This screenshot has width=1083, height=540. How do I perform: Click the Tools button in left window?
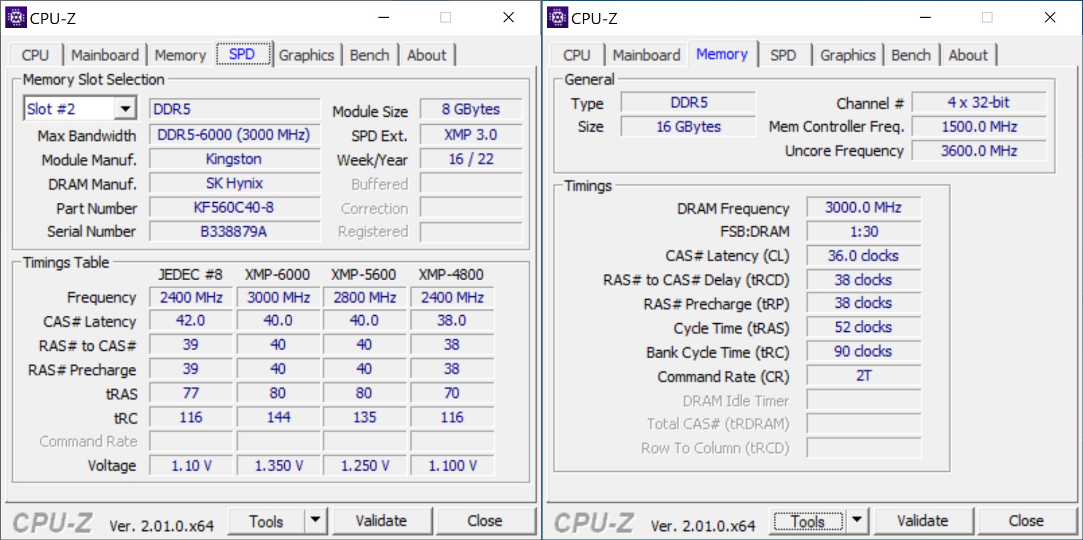click(x=266, y=521)
